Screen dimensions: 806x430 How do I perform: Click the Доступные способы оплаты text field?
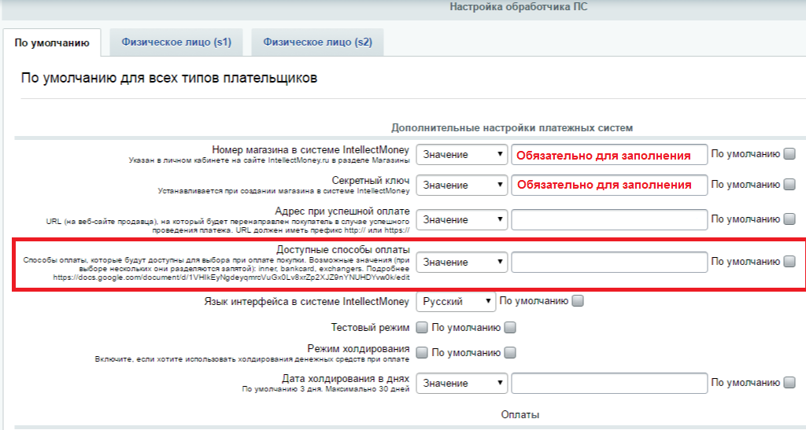click(x=608, y=262)
